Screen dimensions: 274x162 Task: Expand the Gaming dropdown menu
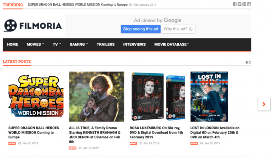pyautogui.click(x=79, y=44)
